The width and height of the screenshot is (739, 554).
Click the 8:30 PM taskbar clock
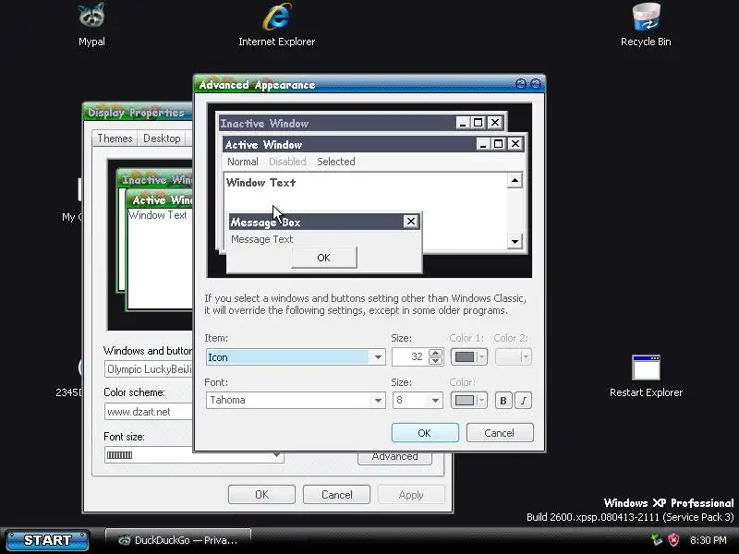(709, 540)
